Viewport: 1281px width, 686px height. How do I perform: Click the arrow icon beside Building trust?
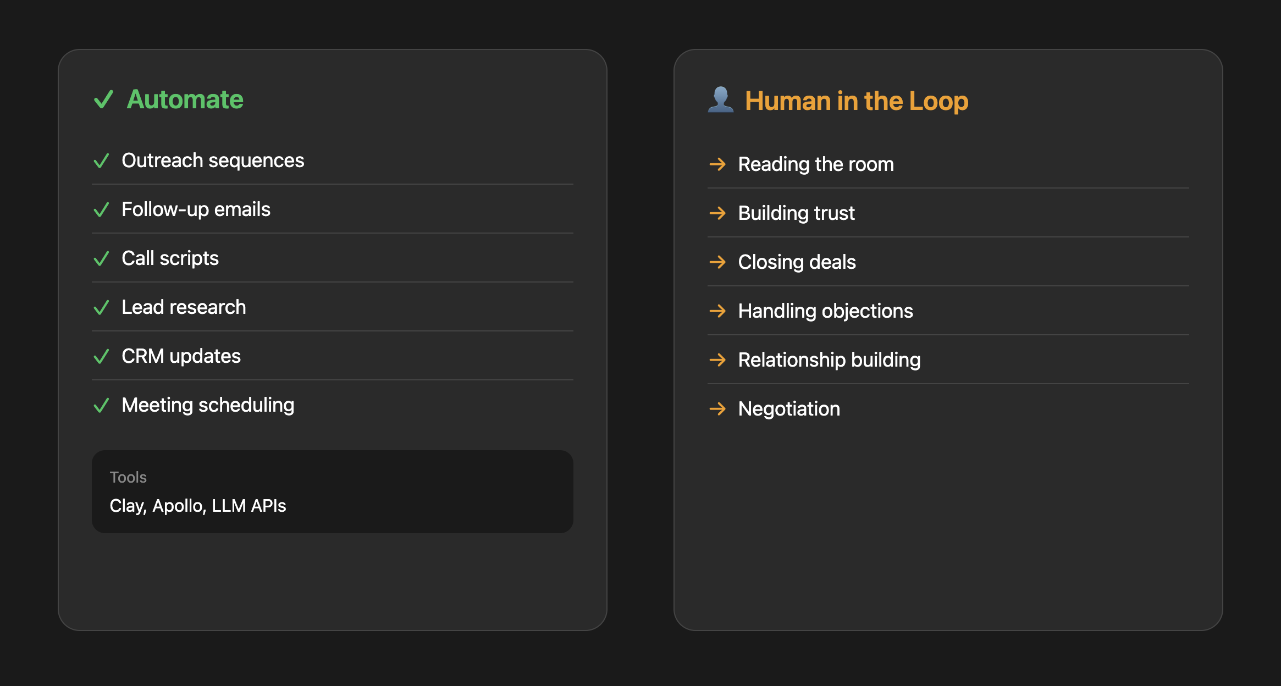point(717,213)
